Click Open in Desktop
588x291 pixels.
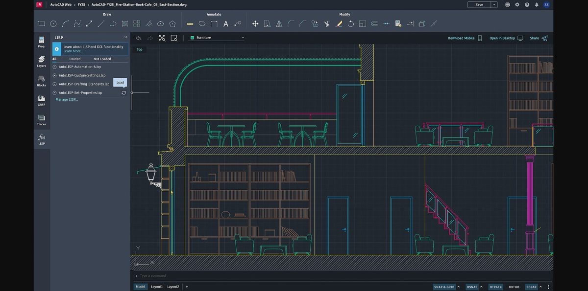[x=506, y=38]
